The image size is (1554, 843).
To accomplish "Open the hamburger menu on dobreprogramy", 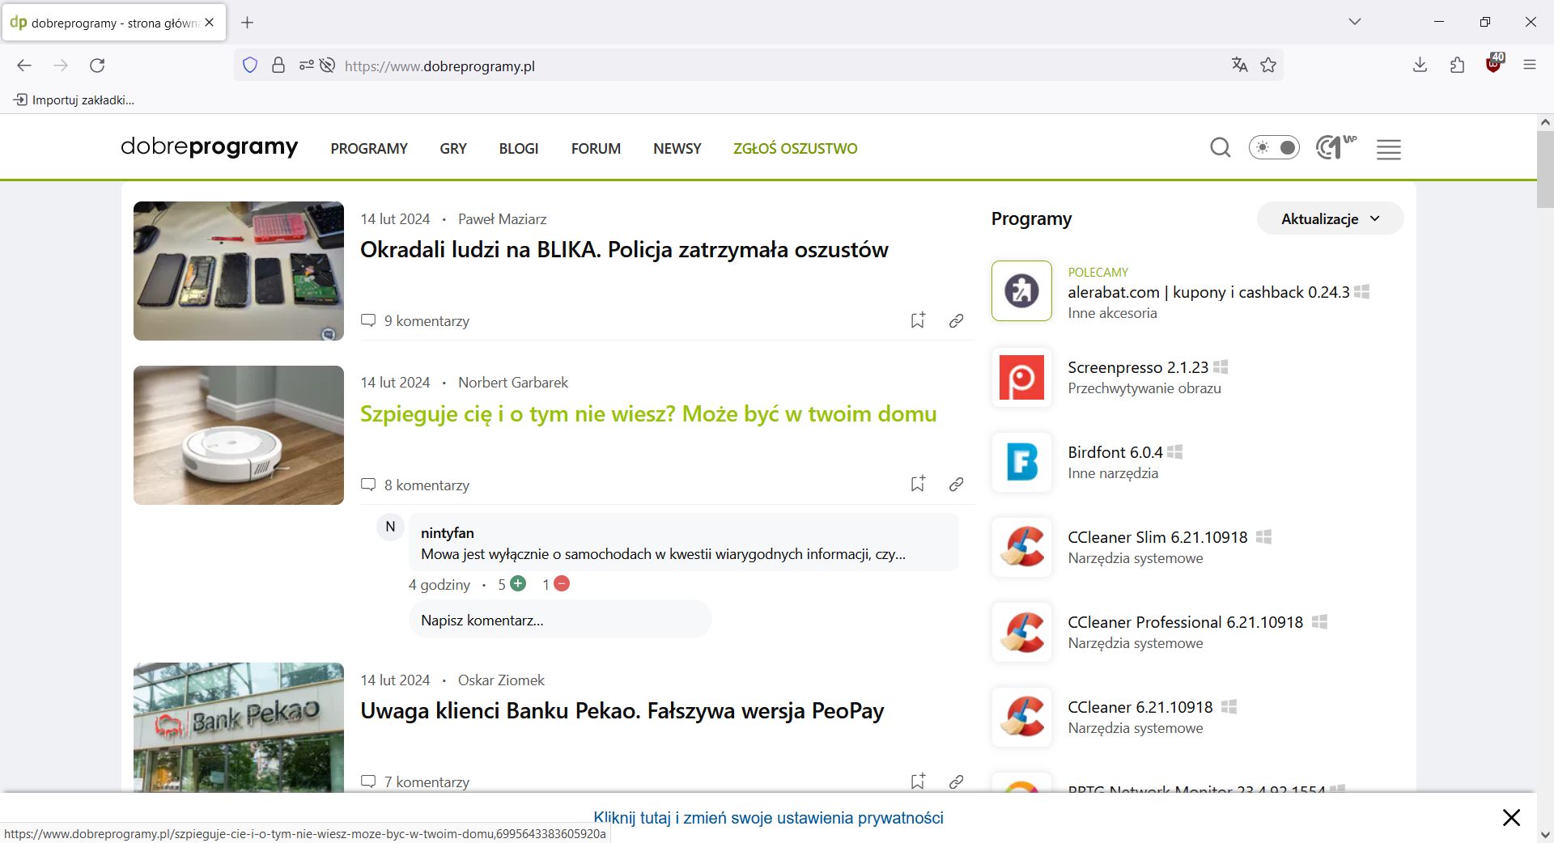I will [1388, 149].
